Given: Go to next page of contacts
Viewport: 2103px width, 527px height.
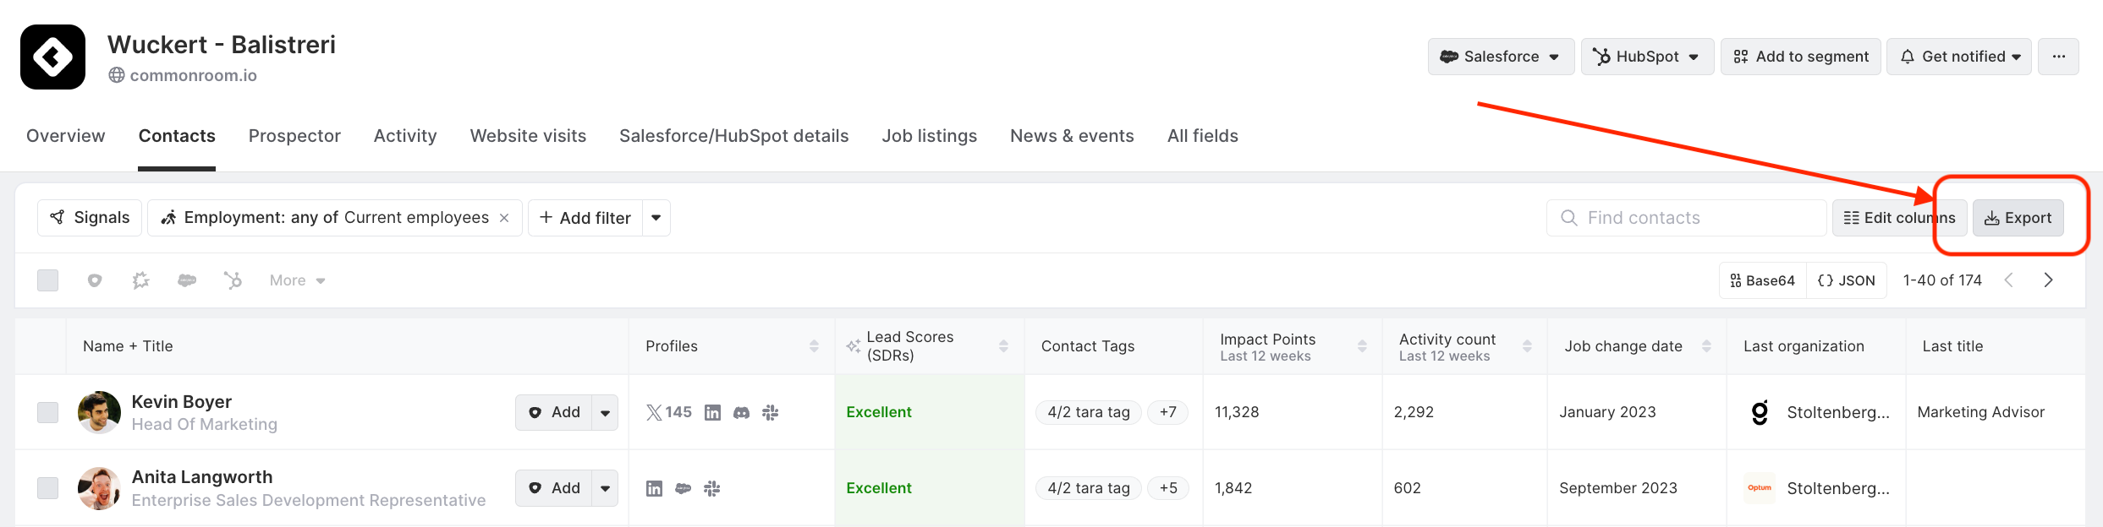Looking at the screenshot, I should 2048,280.
